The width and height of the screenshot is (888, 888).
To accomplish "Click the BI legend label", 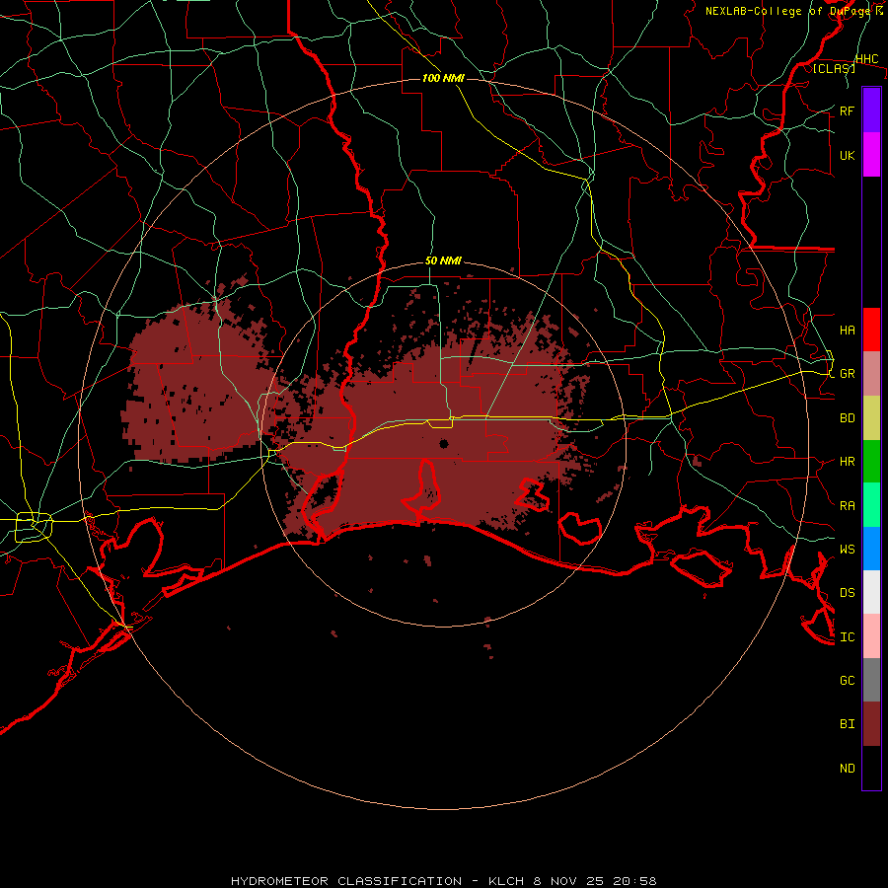I will (x=847, y=724).
